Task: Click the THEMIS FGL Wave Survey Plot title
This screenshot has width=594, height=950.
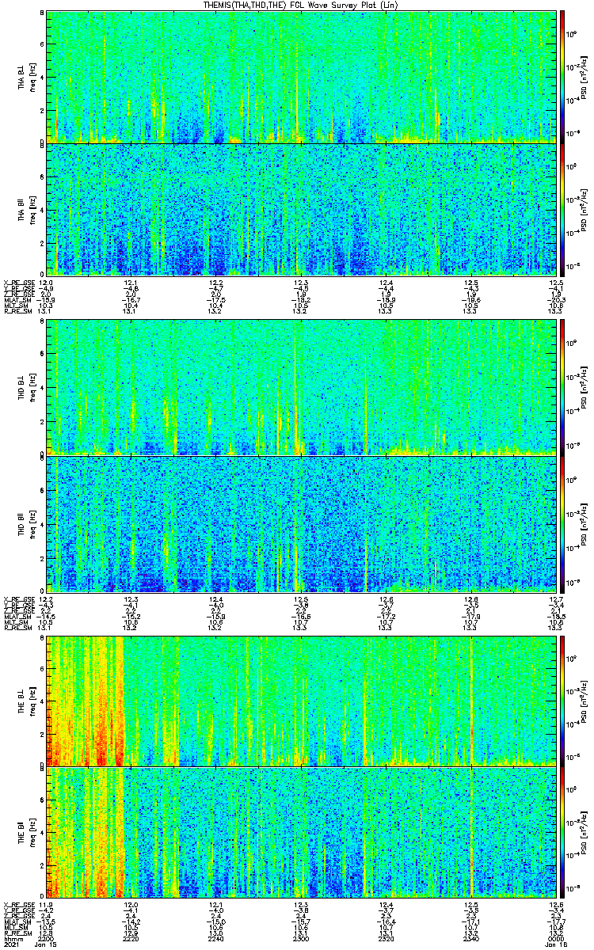Action: [301, 6]
